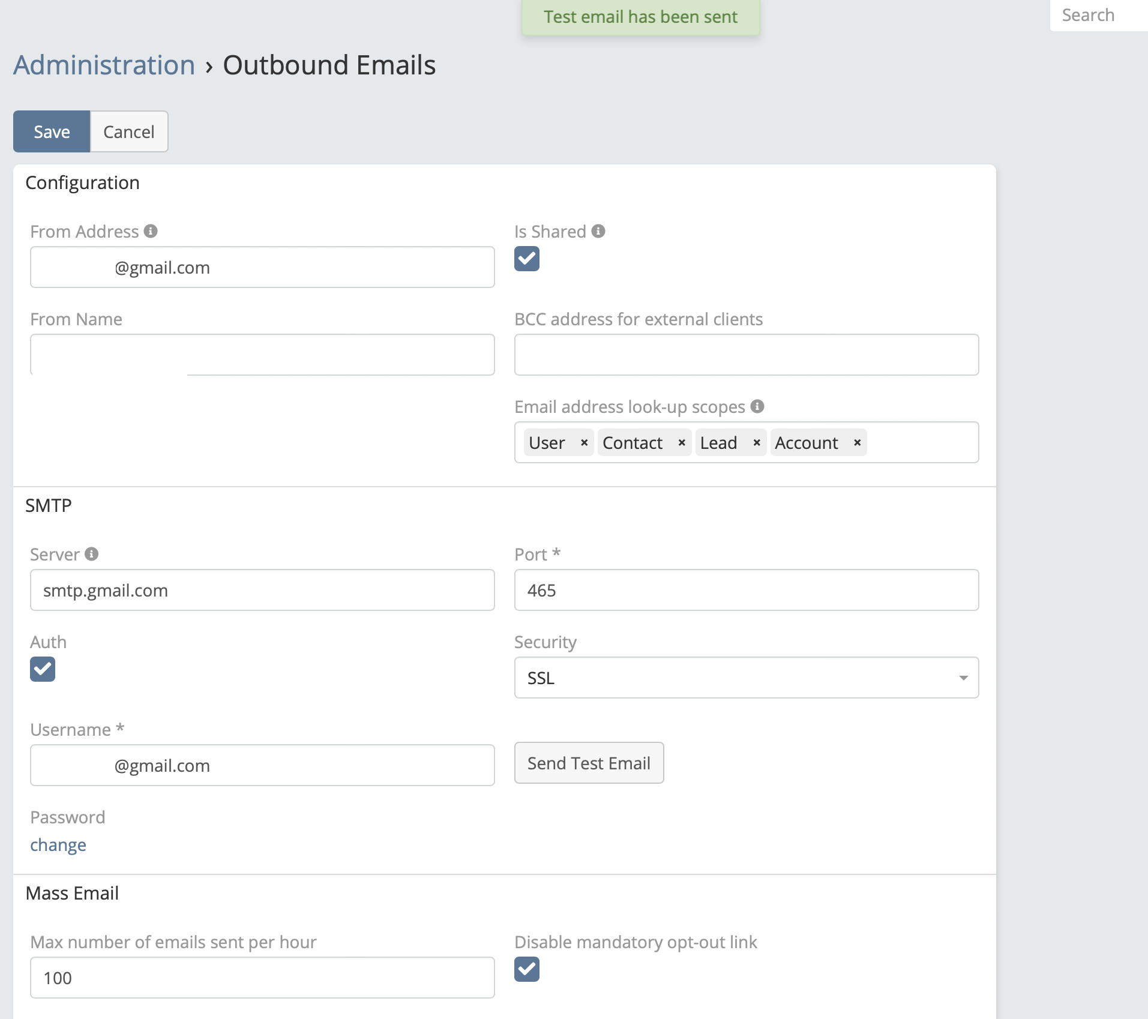The width and height of the screenshot is (1148, 1019).
Task: Toggle Disable mandatory opt-out link checkbox
Action: 527,969
